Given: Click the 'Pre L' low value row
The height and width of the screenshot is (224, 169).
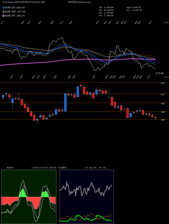Looking at the screenshot, I should (x=106, y=13).
